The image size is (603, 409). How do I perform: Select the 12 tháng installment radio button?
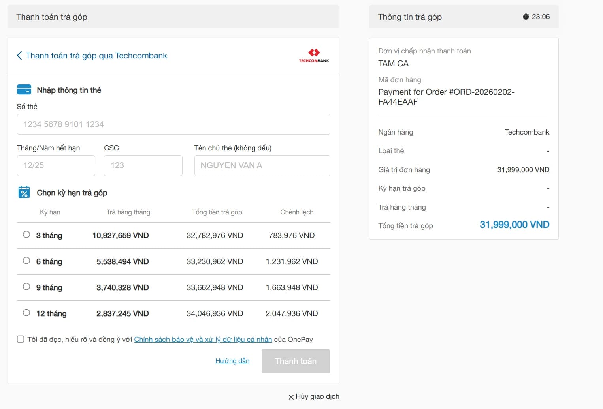tap(26, 313)
